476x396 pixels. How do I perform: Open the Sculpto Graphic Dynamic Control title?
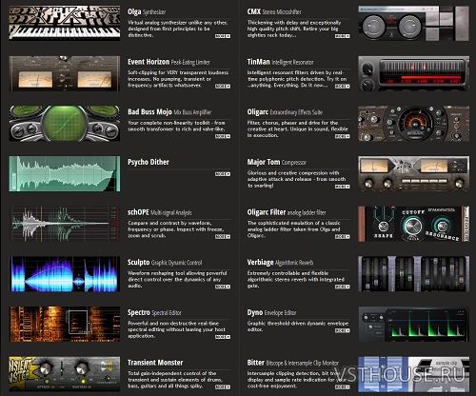click(x=165, y=263)
